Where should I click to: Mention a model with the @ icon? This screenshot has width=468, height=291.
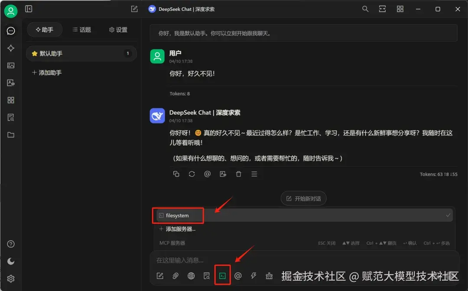(238, 276)
